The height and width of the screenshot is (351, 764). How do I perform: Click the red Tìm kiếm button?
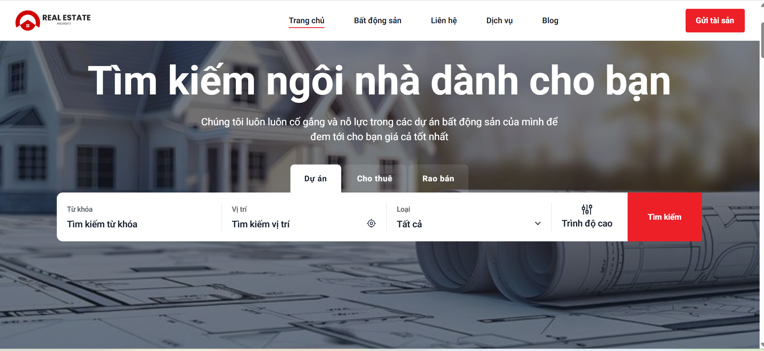[x=665, y=217]
